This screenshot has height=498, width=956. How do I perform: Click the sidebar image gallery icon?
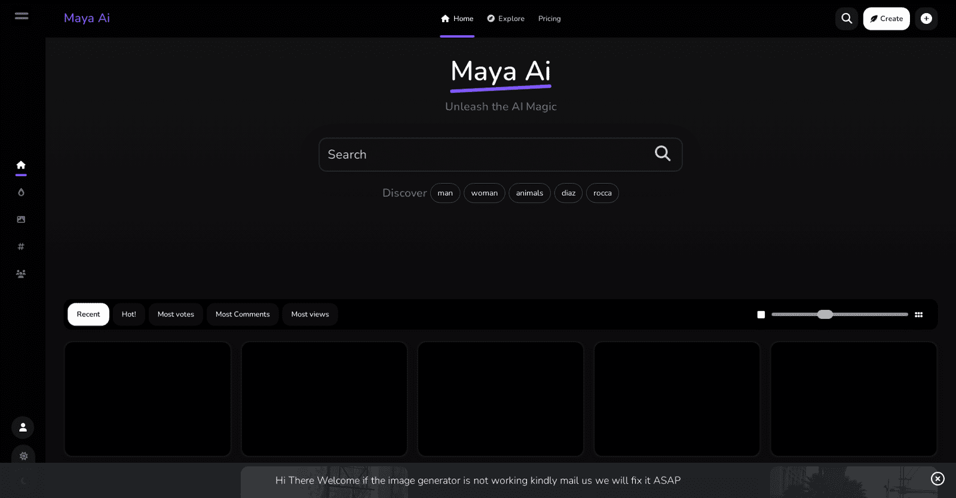click(21, 219)
